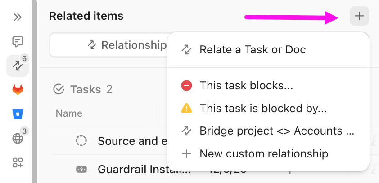Image resolution: width=379 pixels, height=183 pixels.
Task: Choose Bridge project <> Accounts relationship
Action: pos(277,131)
